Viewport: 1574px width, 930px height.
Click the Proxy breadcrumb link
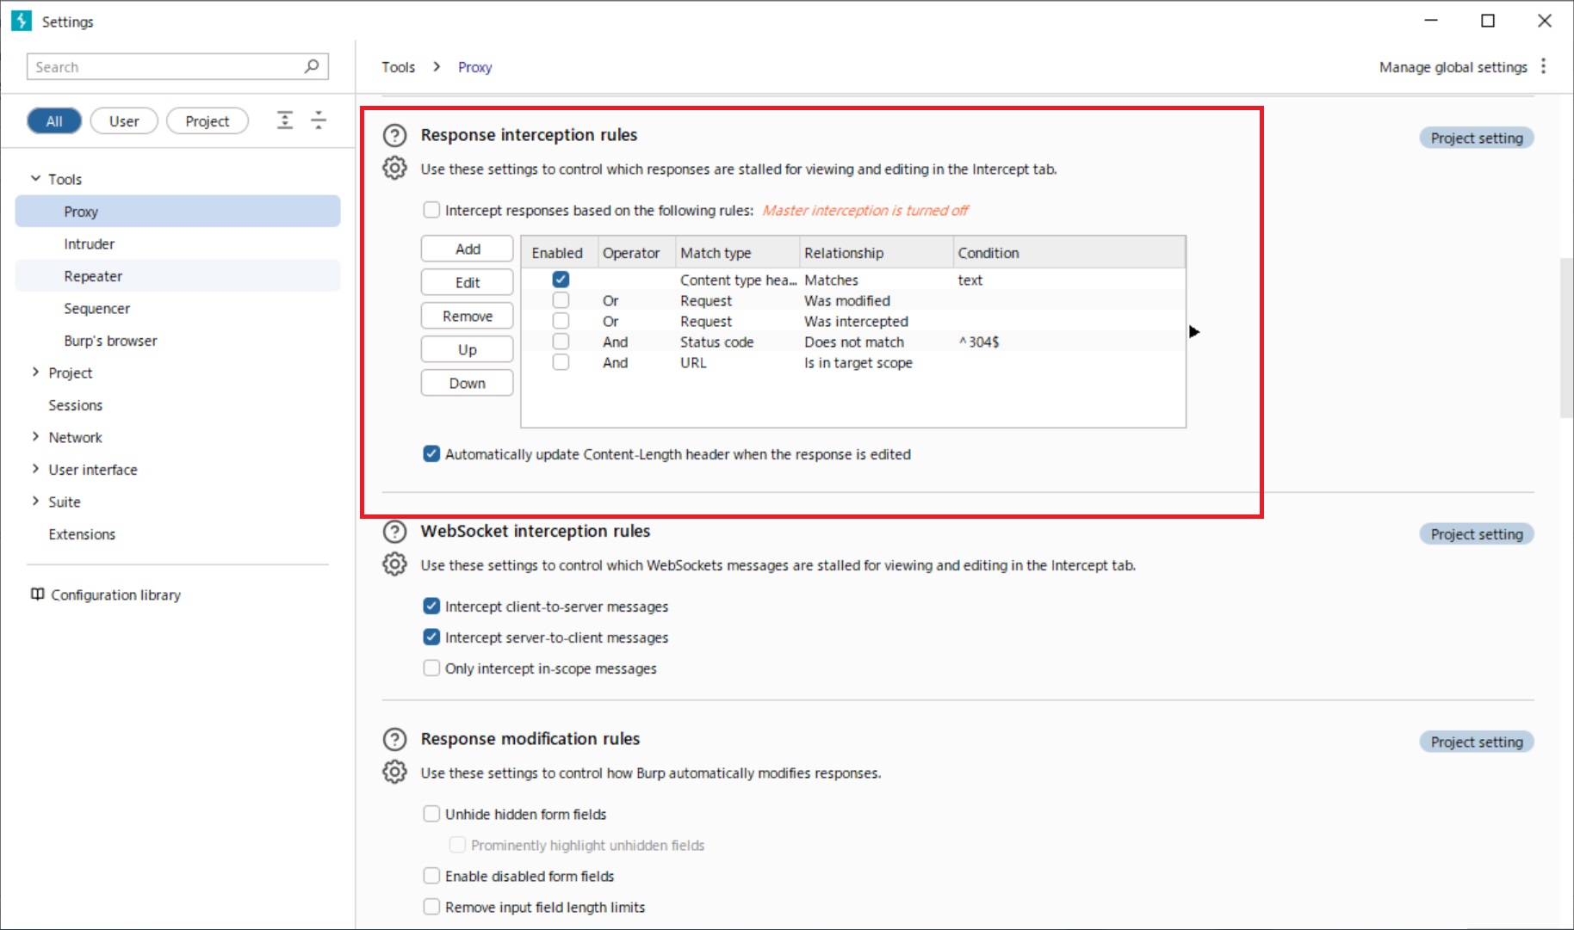[474, 66]
